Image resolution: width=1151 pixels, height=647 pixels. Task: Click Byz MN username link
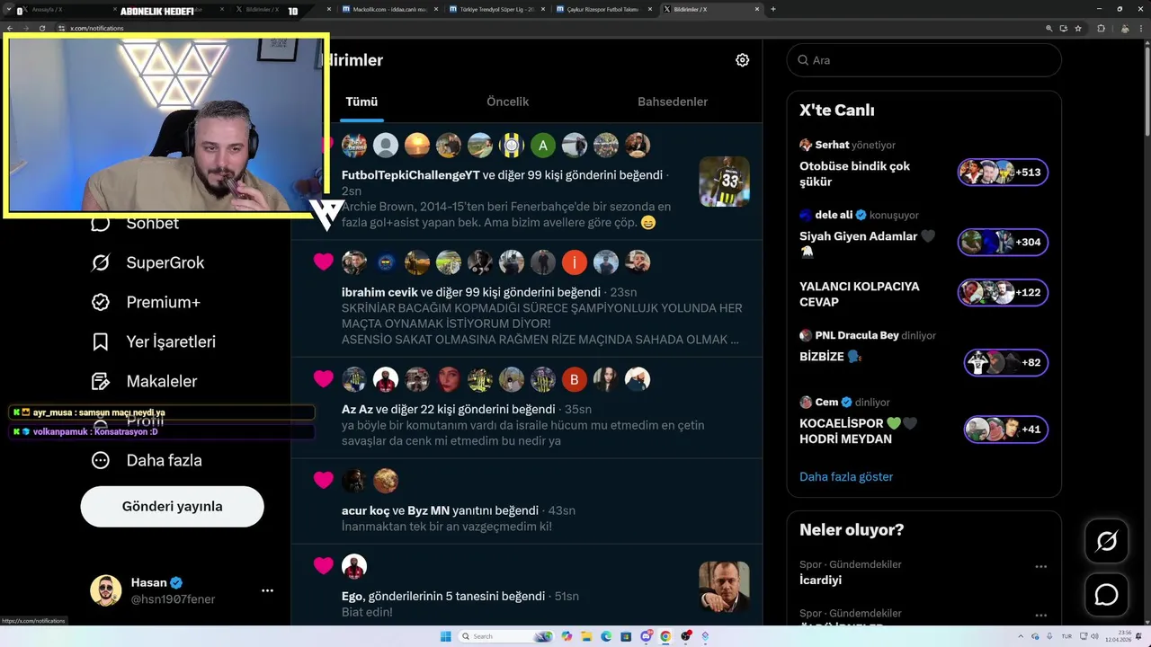tap(428, 510)
